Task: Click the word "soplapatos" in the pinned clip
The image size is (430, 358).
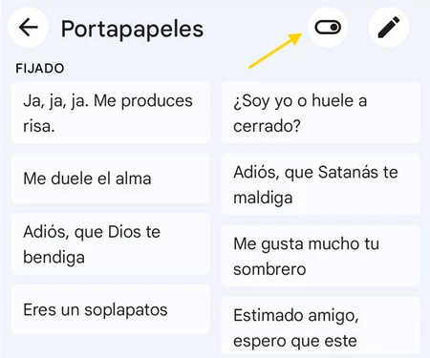Action: (x=126, y=310)
